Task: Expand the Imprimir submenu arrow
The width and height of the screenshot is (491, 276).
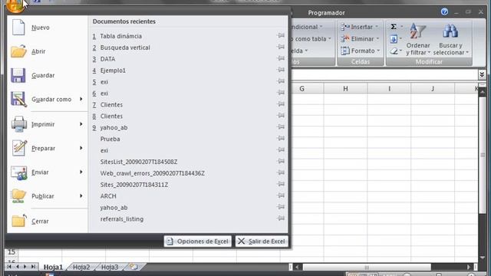Action: (81, 124)
